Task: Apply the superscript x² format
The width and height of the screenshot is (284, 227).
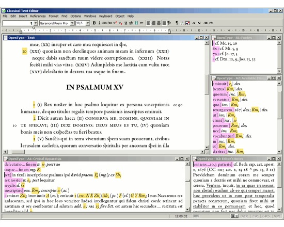Action: [115, 23]
